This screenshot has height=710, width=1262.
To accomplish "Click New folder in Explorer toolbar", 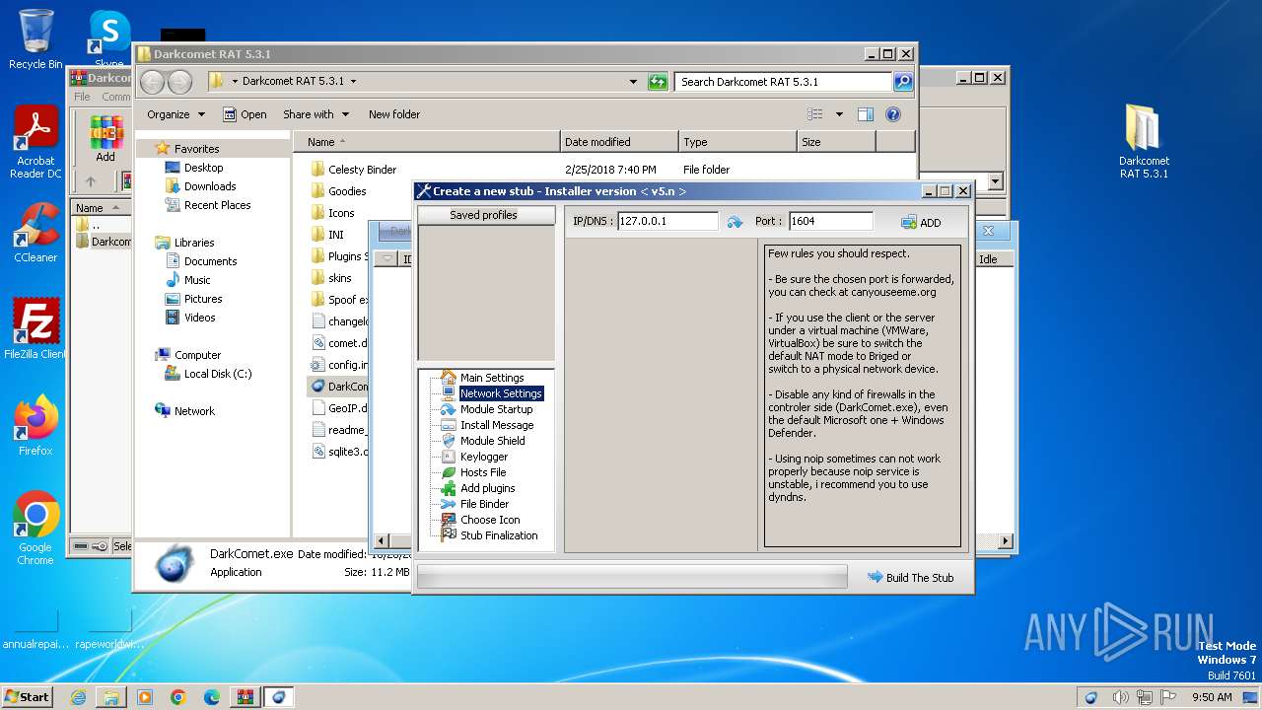I will [394, 114].
